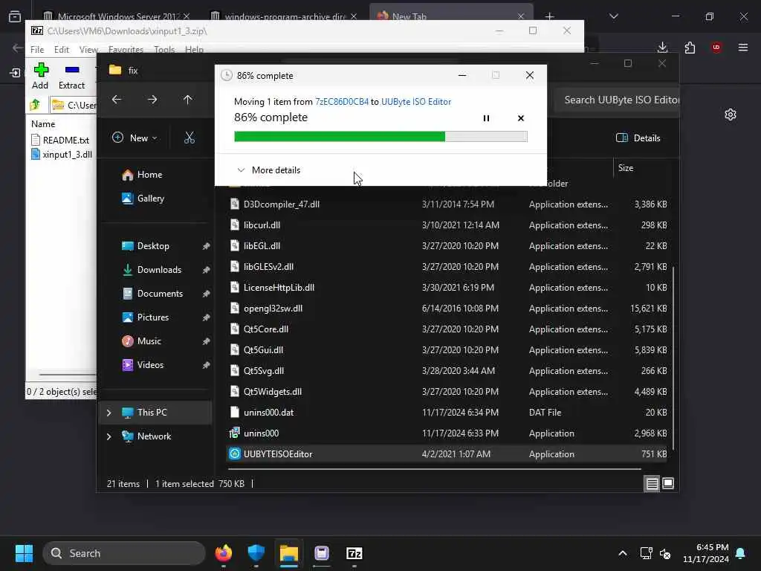761x571 pixels.
Task: Go forward in File Explorer
Action: (152, 100)
